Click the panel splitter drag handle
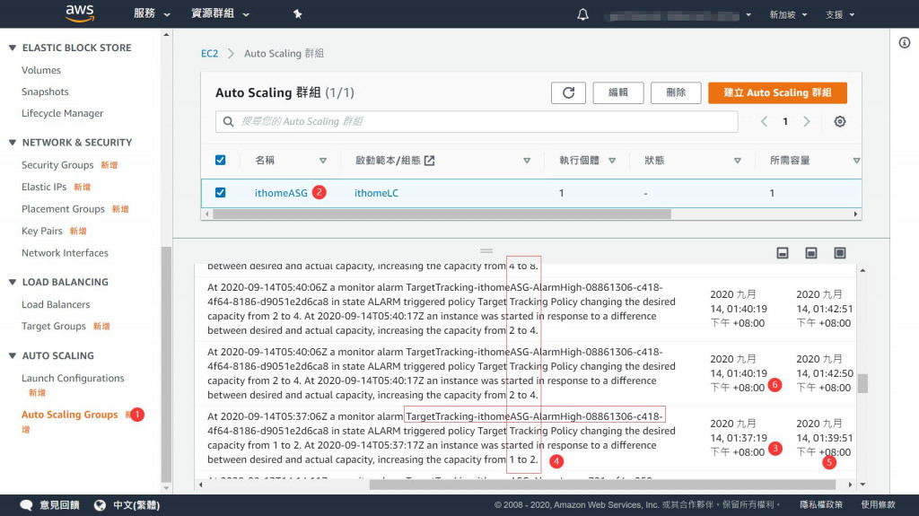This screenshot has height=516, width=919. click(x=486, y=251)
